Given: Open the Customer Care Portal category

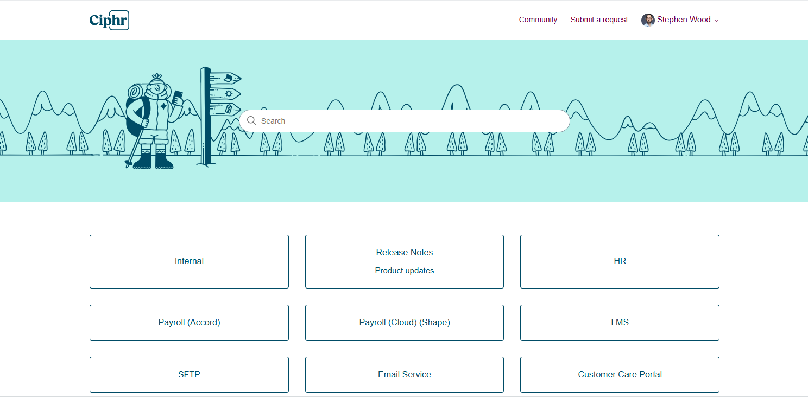Looking at the screenshot, I should pyautogui.click(x=620, y=375).
